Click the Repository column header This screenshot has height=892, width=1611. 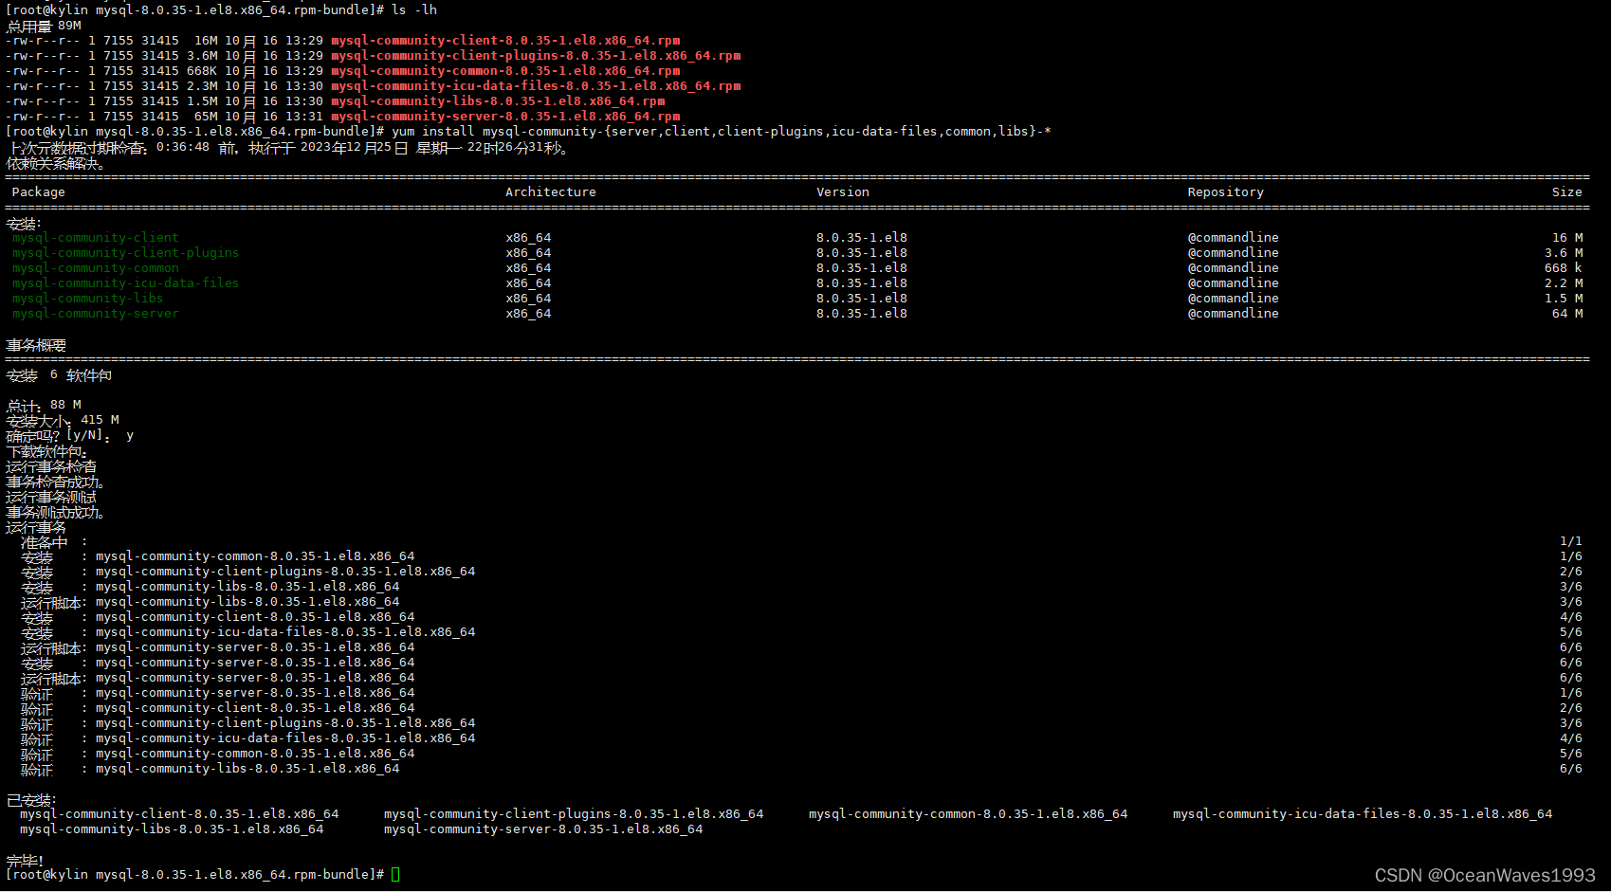(1224, 191)
